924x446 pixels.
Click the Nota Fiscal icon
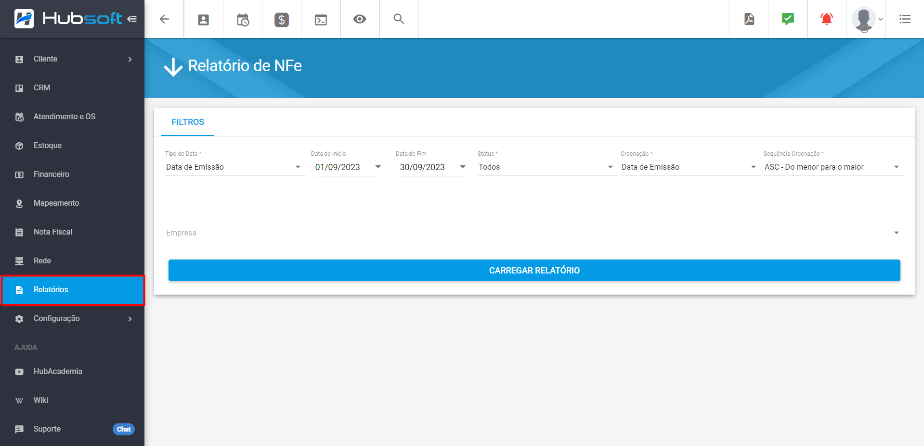[x=19, y=232]
